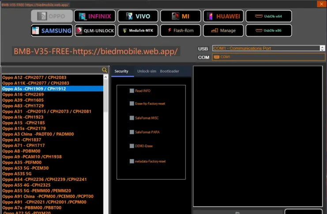Screen dimensions: 327x214
Task: Select Oppo A5s -CPH1909 / CPH1912
Action: (53, 89)
